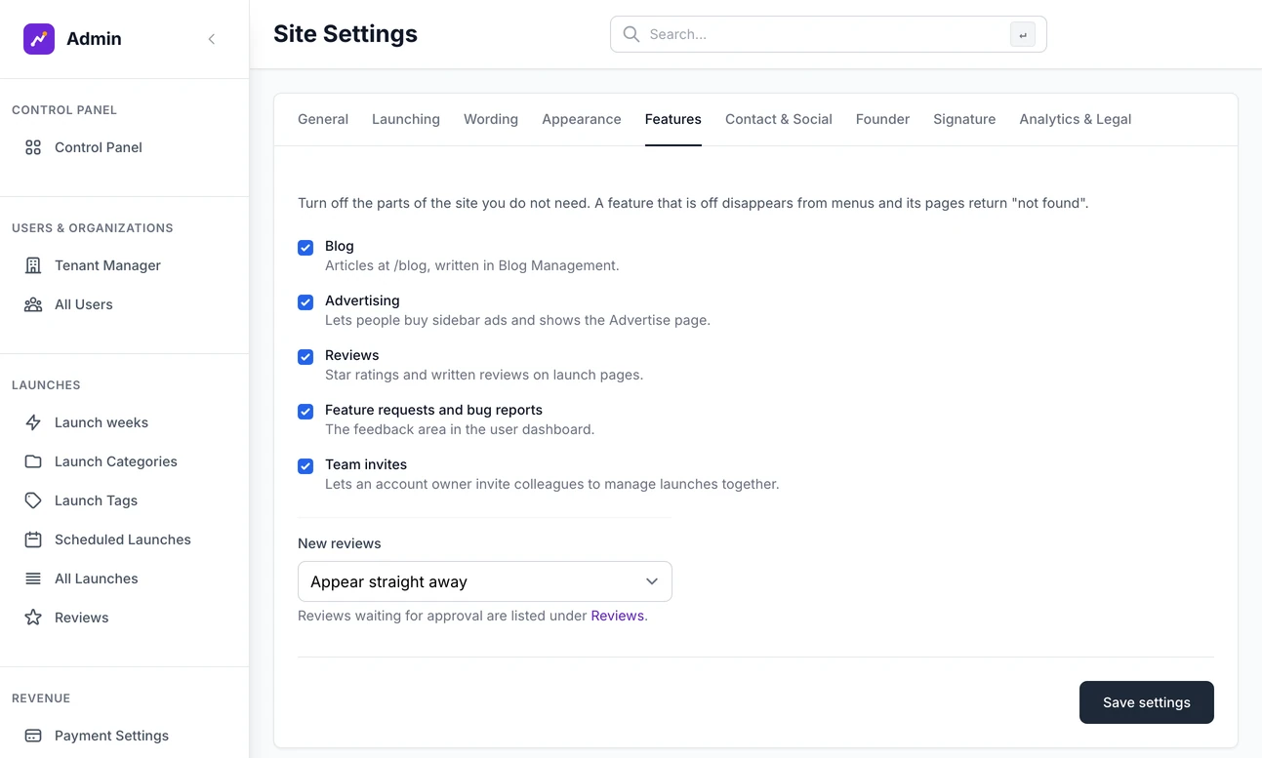The image size is (1262, 758).
Task: Open the Contact & Social tab
Action: coord(779,119)
